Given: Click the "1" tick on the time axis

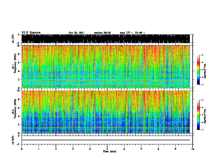Looking at the screenshot, I should (39, 149).
